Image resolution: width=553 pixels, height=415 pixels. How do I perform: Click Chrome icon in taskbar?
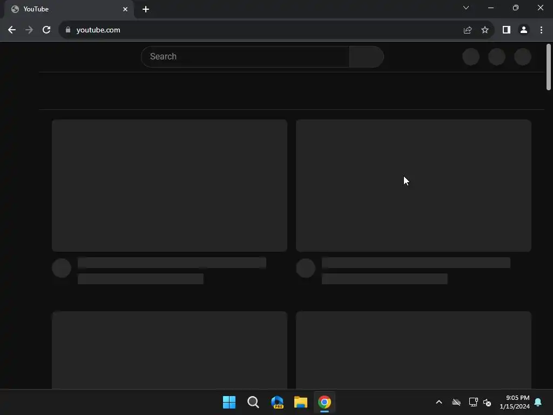pyautogui.click(x=325, y=402)
